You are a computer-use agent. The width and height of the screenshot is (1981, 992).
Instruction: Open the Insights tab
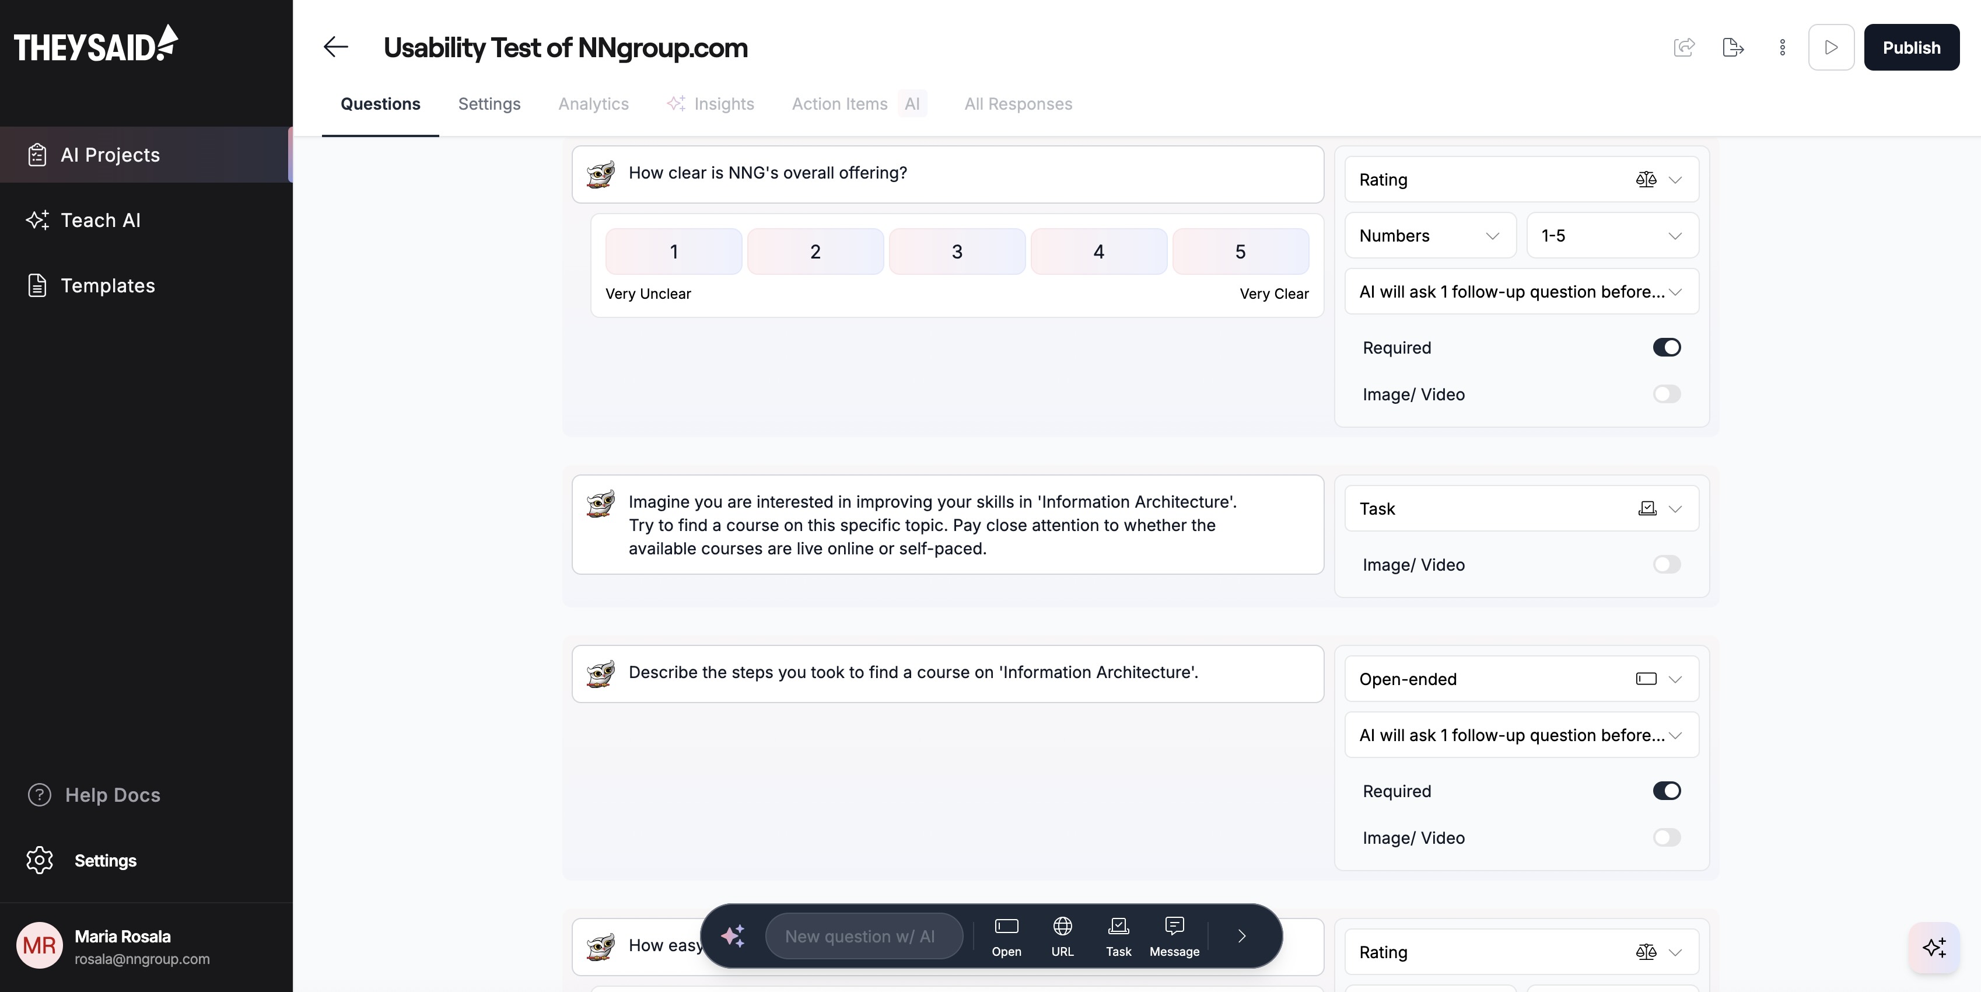(710, 104)
